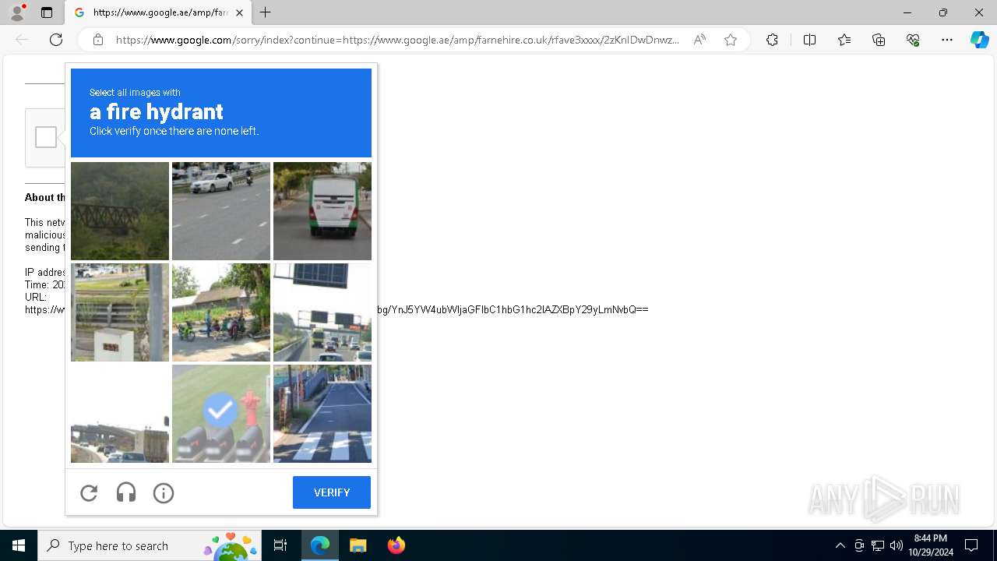This screenshot has height=561, width=997.
Task: Open the Favorites list
Action: 844,40
